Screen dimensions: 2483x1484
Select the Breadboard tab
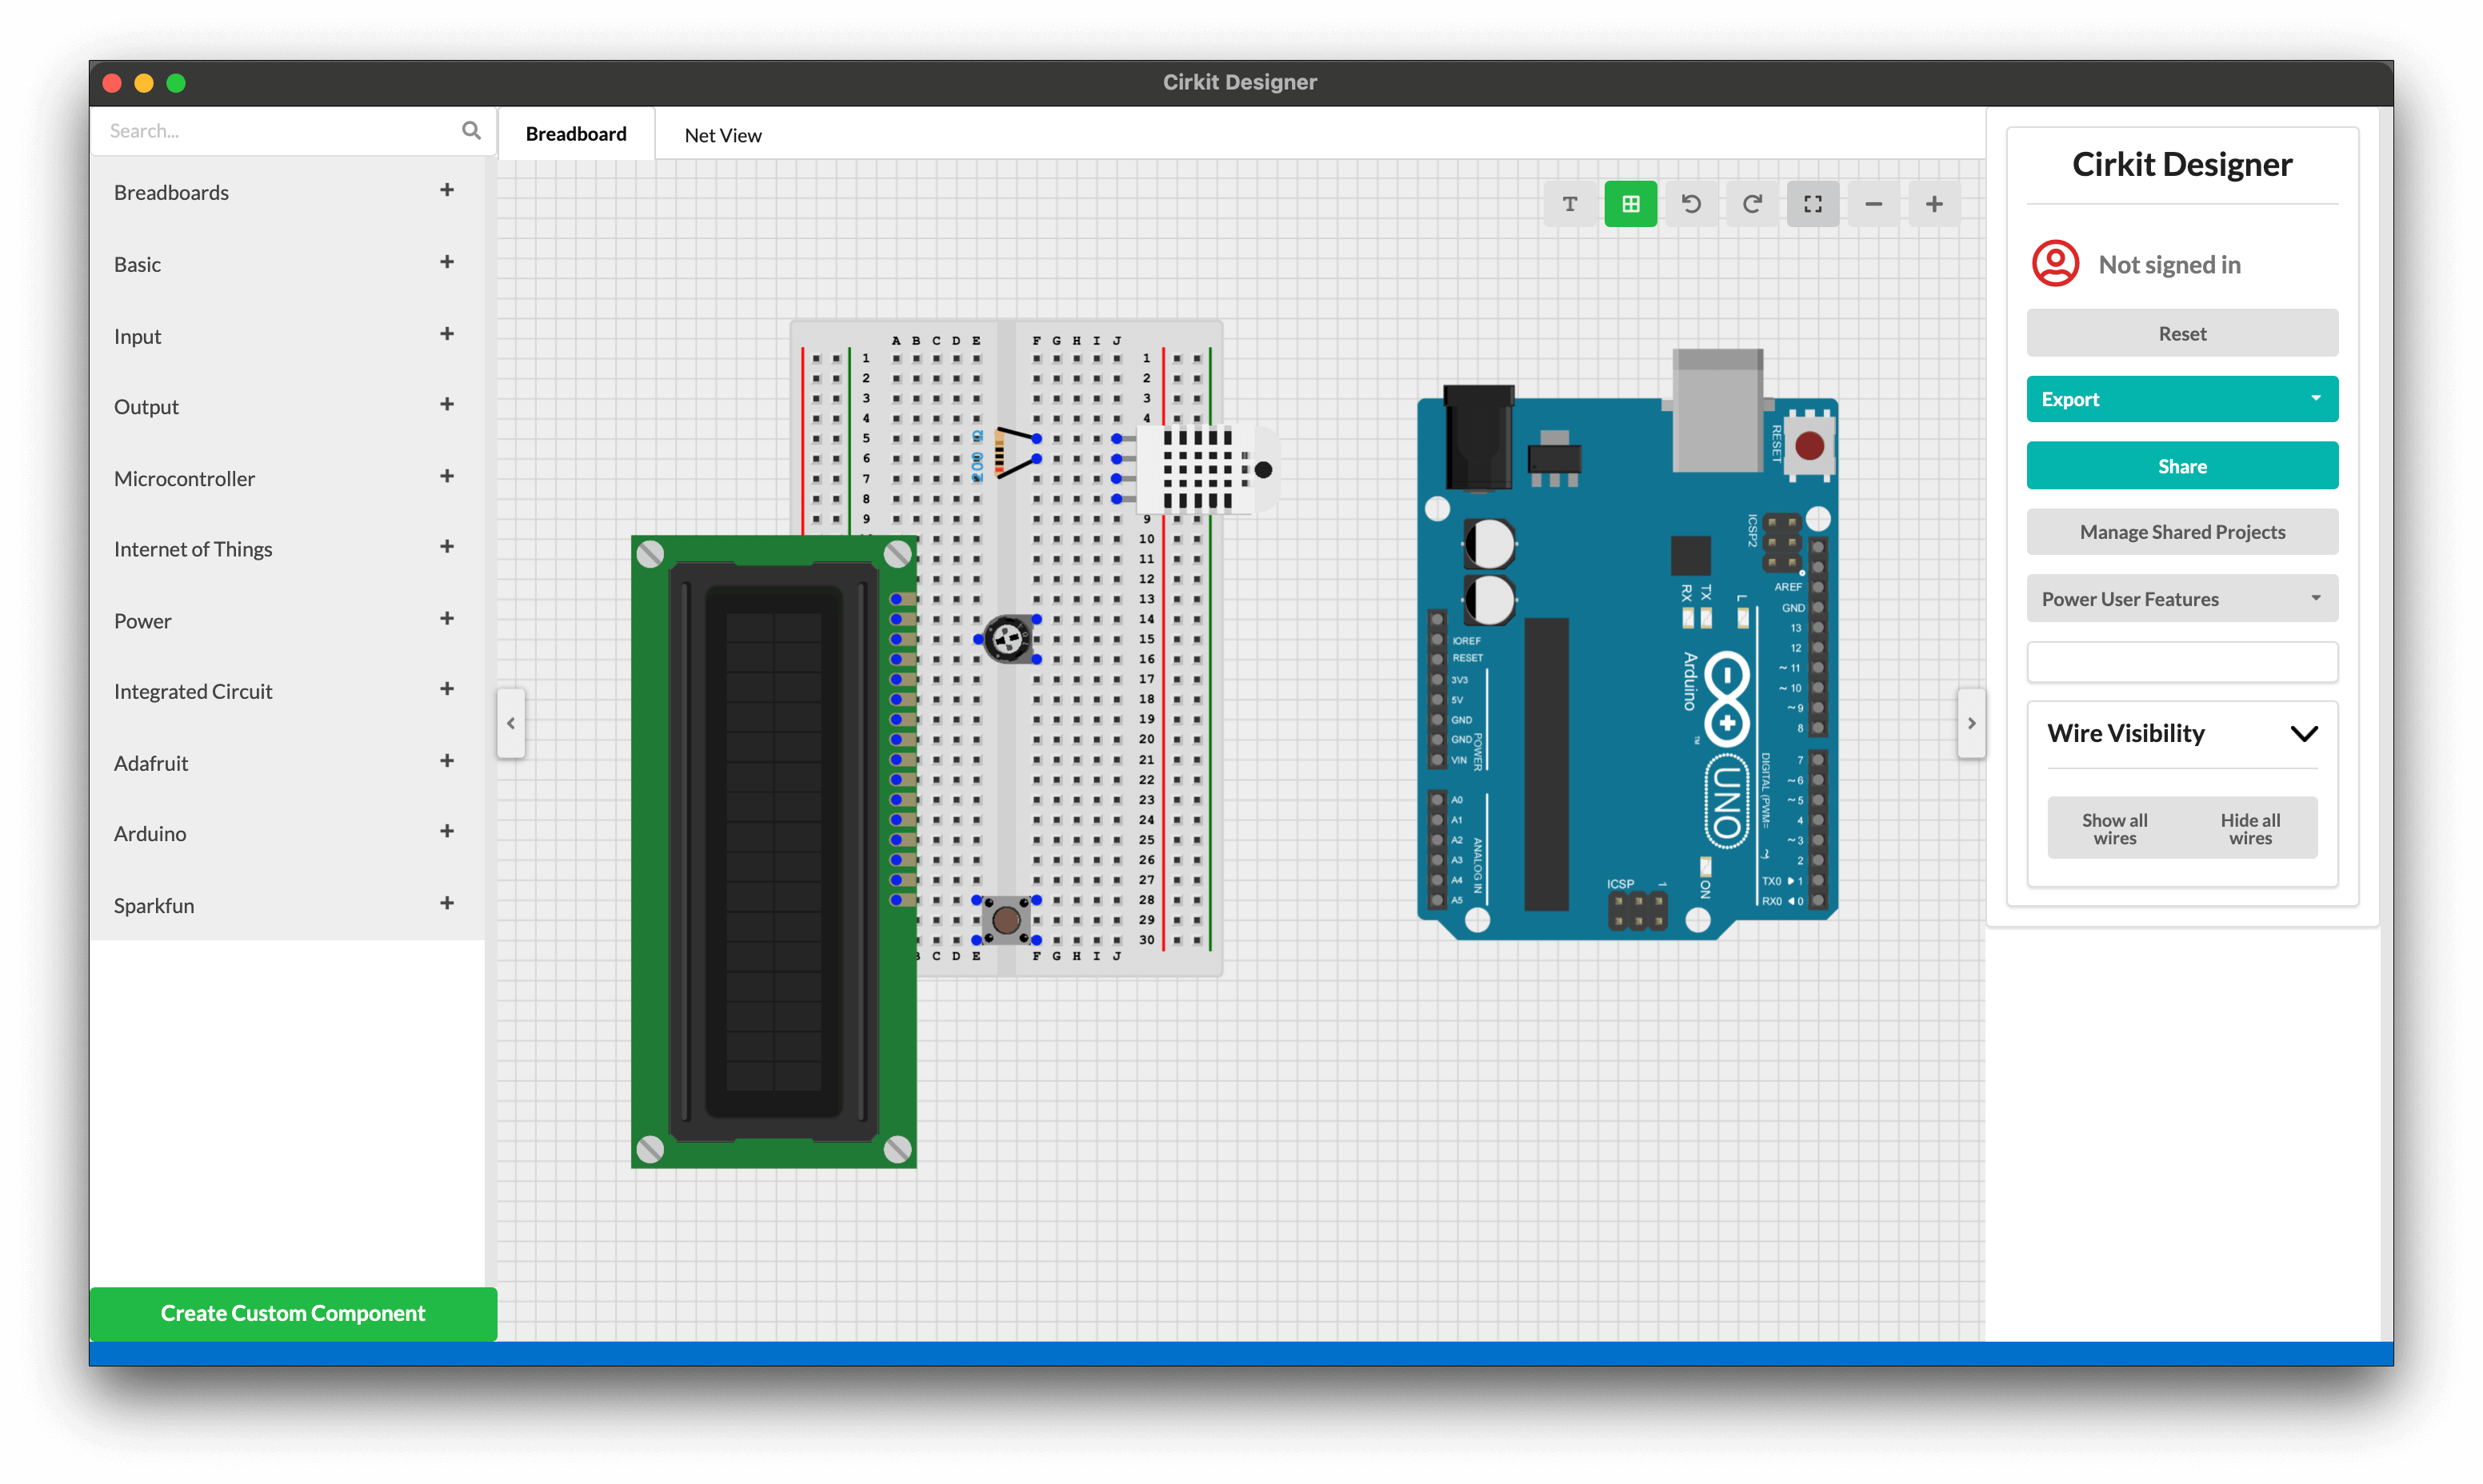coord(576,134)
